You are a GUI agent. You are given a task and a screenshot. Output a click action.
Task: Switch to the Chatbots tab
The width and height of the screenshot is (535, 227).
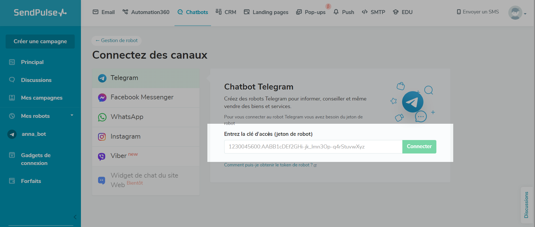click(x=193, y=12)
